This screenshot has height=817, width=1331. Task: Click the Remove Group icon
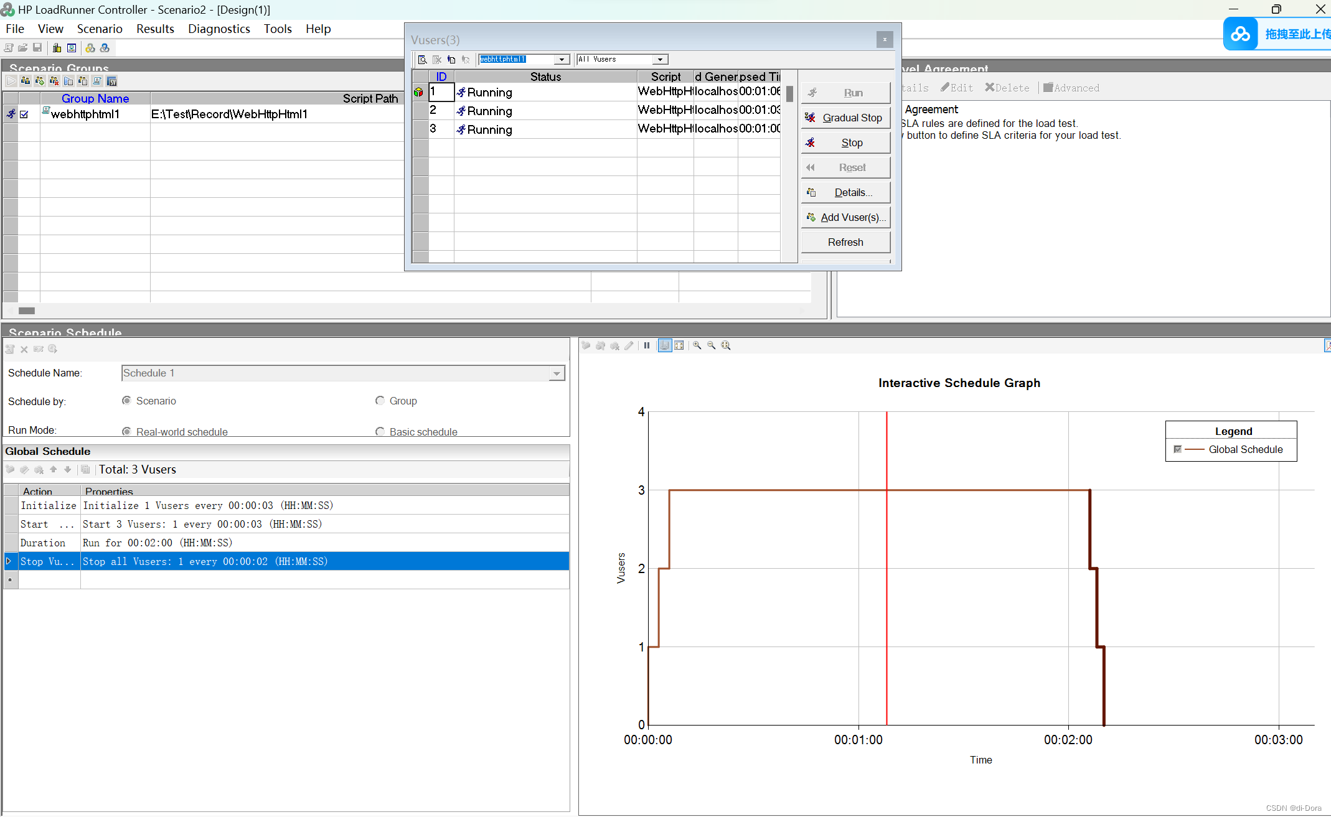pos(54,81)
